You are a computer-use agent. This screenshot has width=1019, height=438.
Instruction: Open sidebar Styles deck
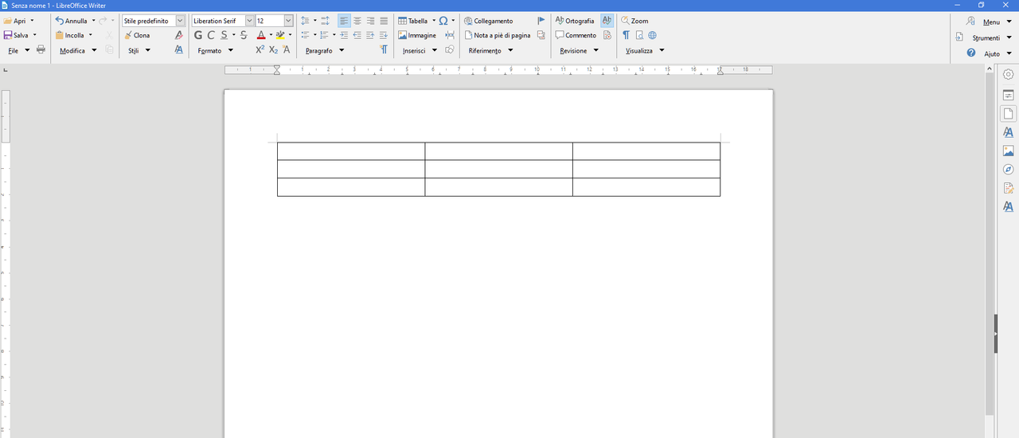(x=1008, y=132)
